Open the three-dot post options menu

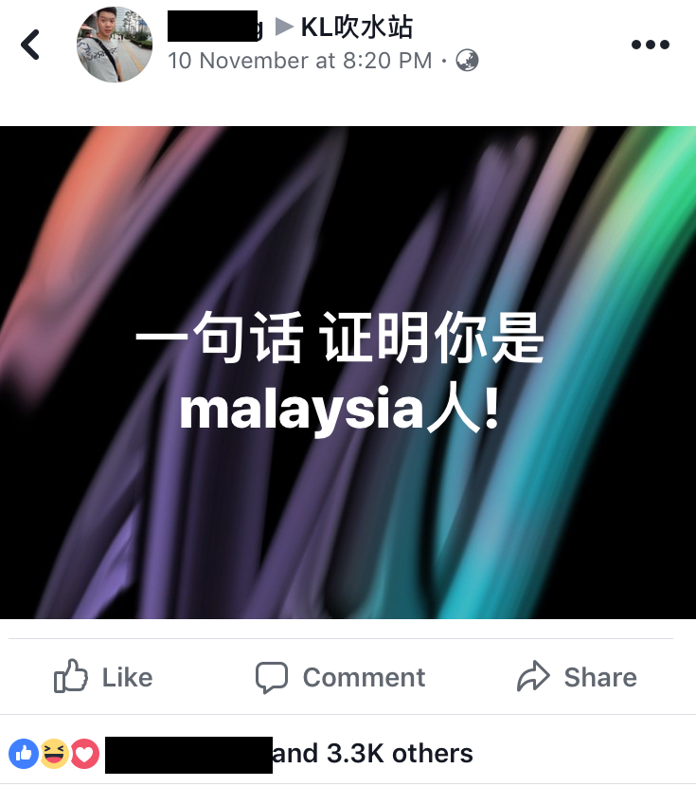pos(651,45)
